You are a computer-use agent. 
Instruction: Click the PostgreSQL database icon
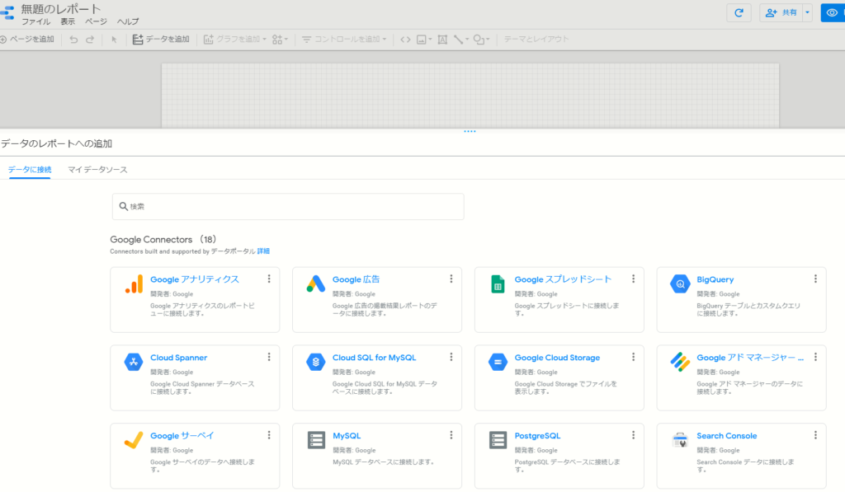point(498,440)
